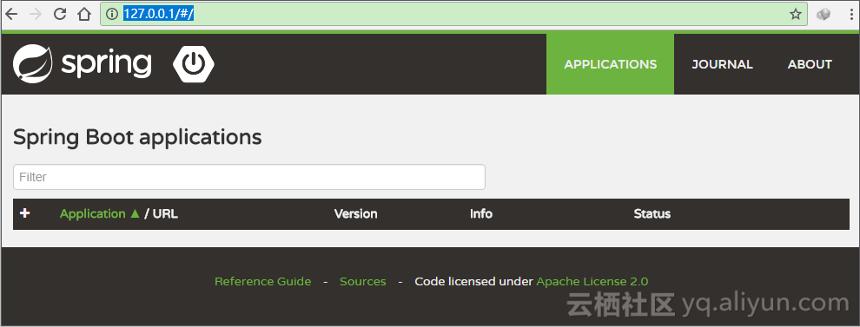This screenshot has height=327, width=860.
Task: Open the browser three-dot menu
Action: 851,15
